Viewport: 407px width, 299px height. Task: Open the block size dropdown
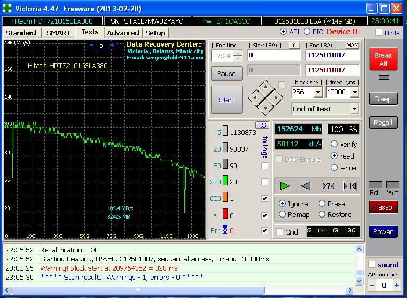pos(317,92)
